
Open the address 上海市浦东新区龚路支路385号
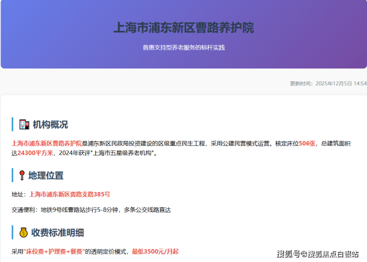tap(69, 194)
